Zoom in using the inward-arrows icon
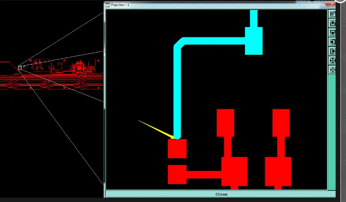Screen dimensions: 346x202 (332, 61)
